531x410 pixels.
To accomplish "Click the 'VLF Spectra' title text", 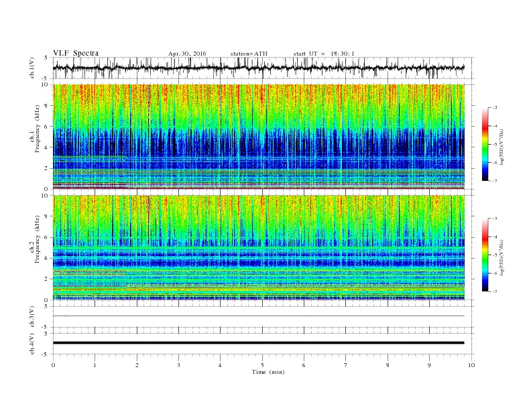I will (76, 53).
